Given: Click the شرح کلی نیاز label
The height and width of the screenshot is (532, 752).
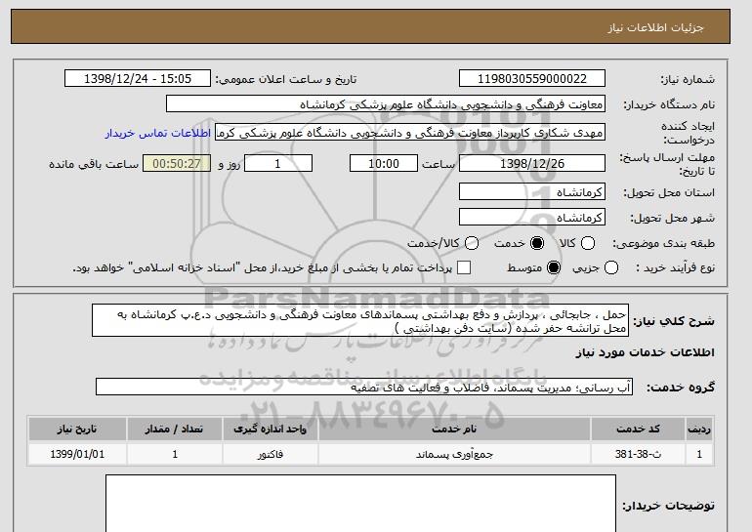Looking at the screenshot, I should [x=674, y=320].
